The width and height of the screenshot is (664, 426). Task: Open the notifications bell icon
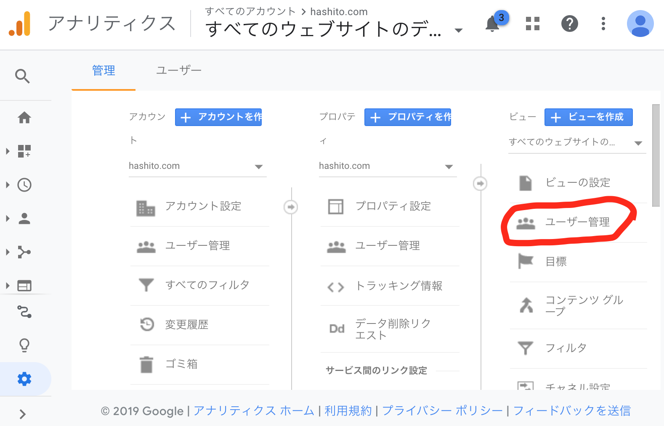click(x=492, y=24)
